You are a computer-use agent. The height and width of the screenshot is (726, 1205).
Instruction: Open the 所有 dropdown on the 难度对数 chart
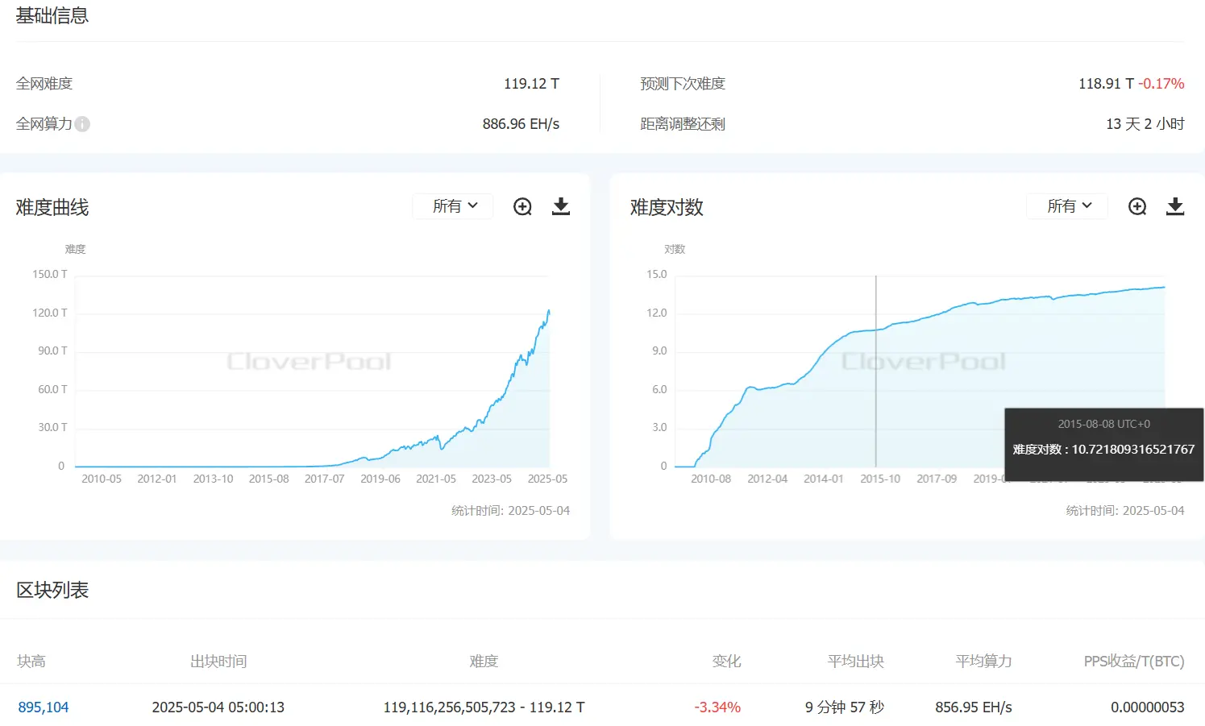[x=1066, y=206]
